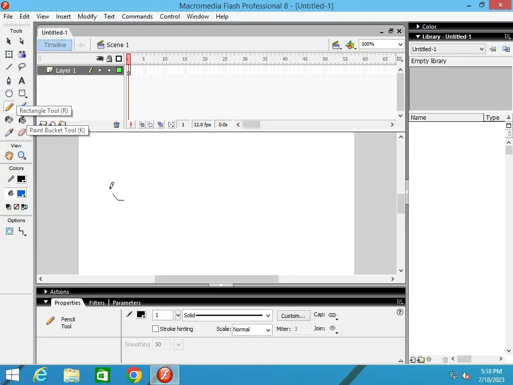This screenshot has width=513, height=385.
Task: Toggle Object Drawing option in Options
Action: pos(10,232)
